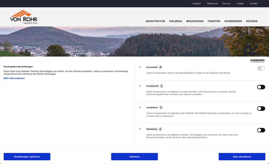Enable the Analytisch cookie toggle

click(261, 108)
